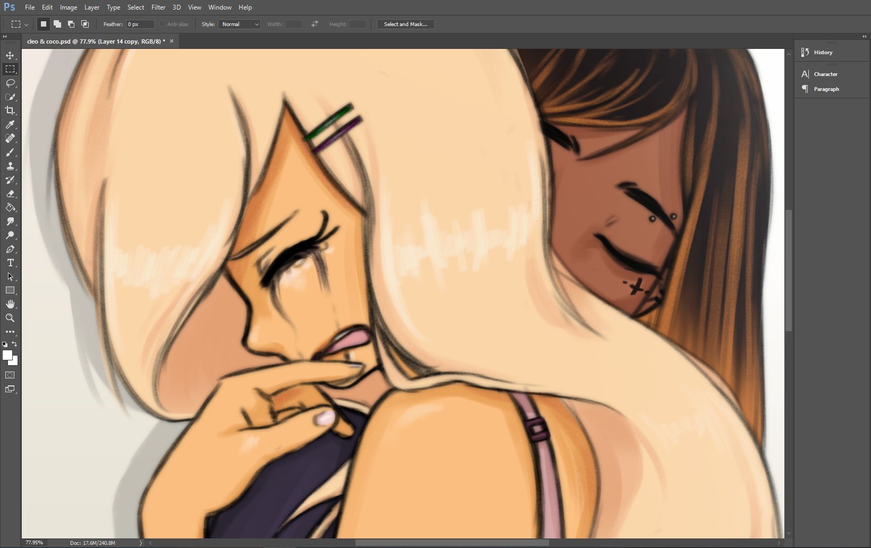Click the Select and Mask button
The image size is (871, 548).
click(405, 24)
